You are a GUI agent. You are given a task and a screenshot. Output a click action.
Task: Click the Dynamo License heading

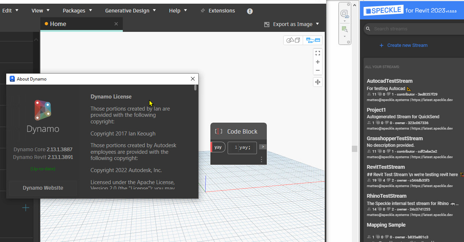(x=111, y=97)
